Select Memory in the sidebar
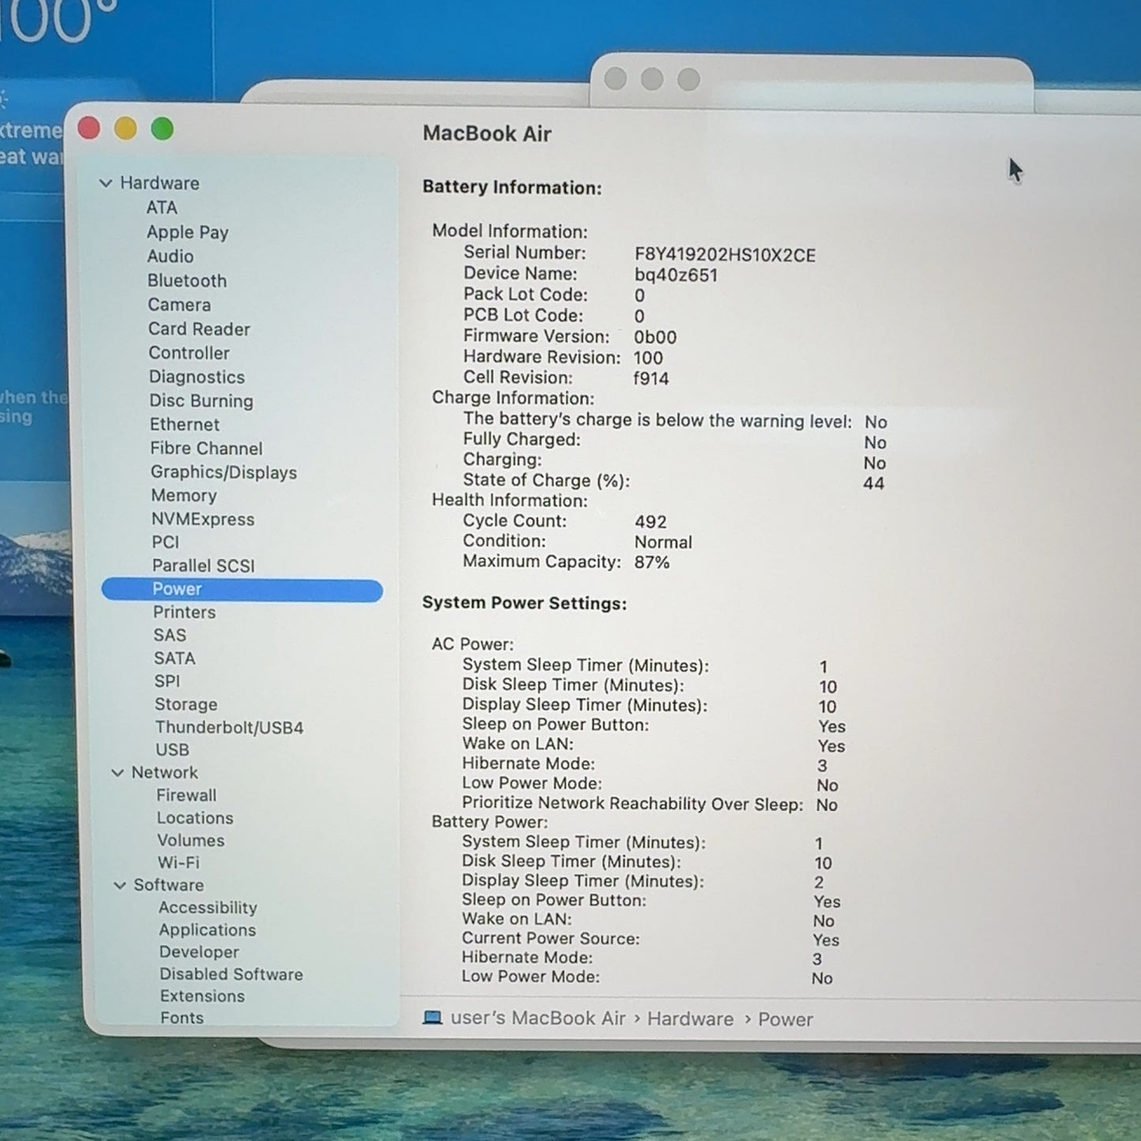Image resolution: width=1141 pixels, height=1141 pixels. [x=184, y=496]
